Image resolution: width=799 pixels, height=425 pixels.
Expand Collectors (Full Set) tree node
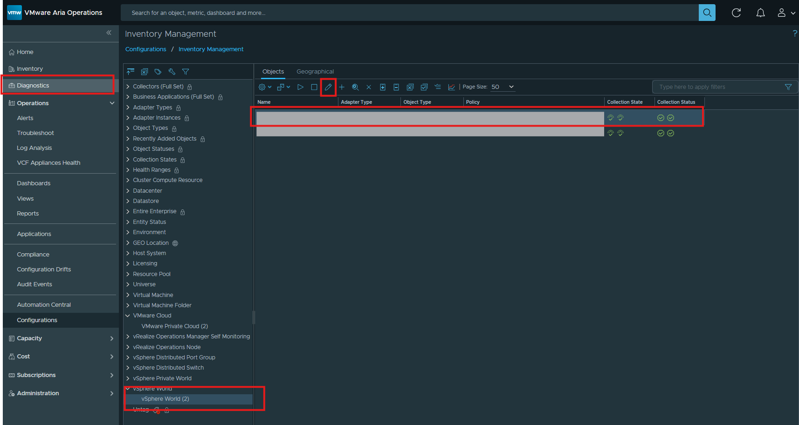128,87
